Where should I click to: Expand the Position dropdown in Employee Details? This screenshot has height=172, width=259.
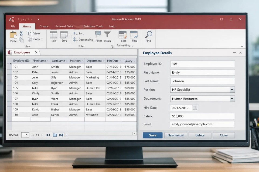pyautogui.click(x=232, y=90)
